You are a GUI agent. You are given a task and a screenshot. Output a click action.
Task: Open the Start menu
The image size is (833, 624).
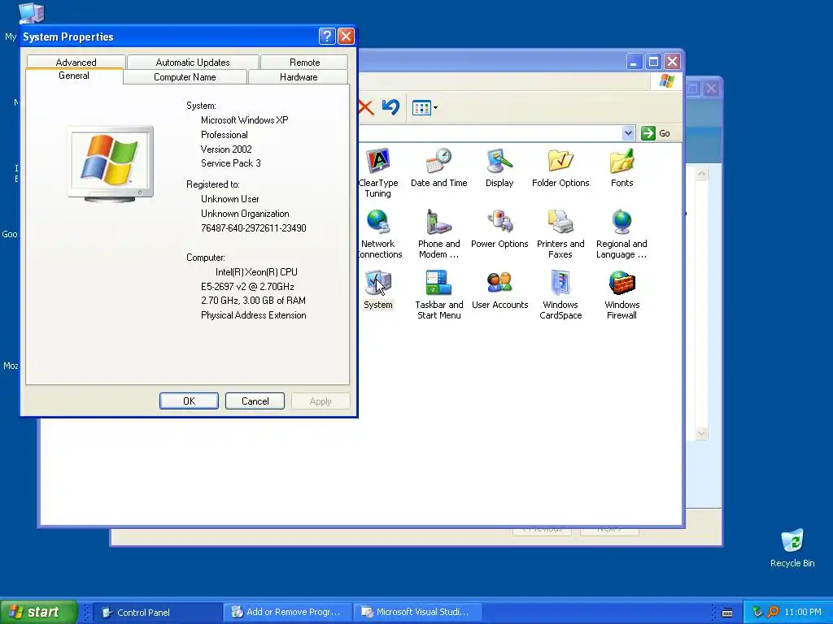pos(39,612)
